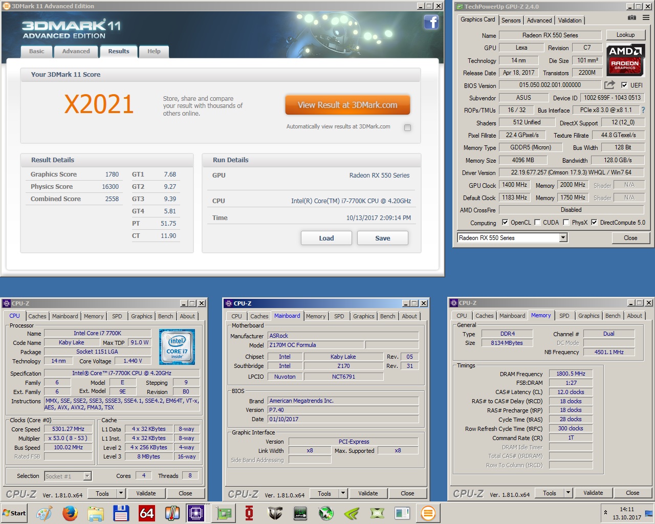This screenshot has width=655, height=524.
Task: Toggle the OpenCL checkbox
Action: (x=505, y=223)
